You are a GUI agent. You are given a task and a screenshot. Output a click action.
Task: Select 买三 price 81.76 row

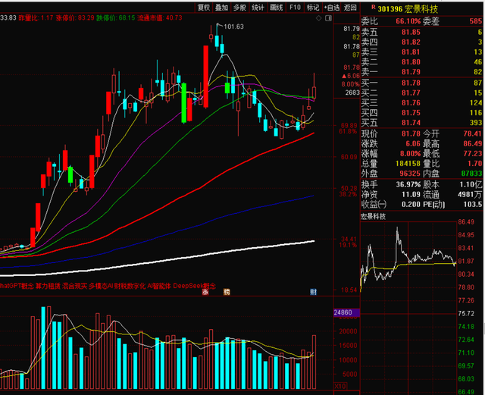[421, 102]
